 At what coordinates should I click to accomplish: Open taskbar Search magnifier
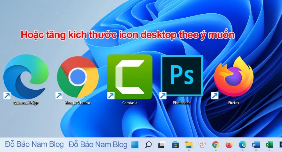coord(148,145)
